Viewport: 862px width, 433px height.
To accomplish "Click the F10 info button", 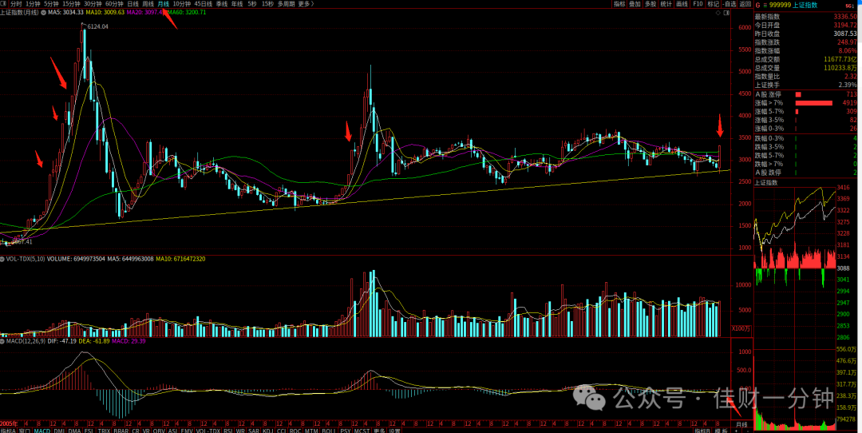I will click(x=698, y=4).
